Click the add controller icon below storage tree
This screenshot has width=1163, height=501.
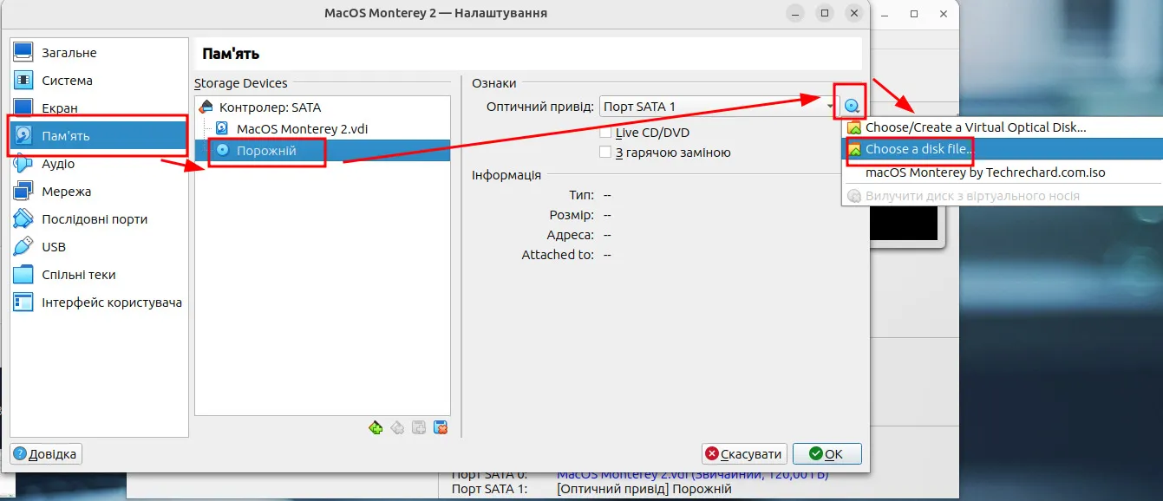coord(376,427)
